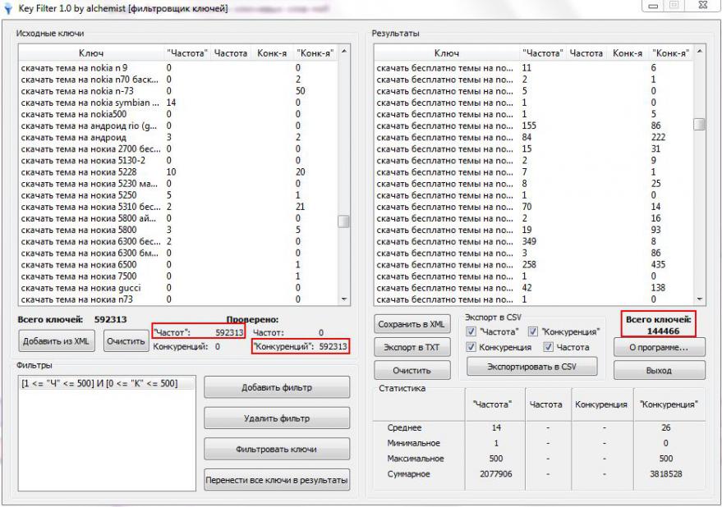Image resolution: width=722 pixels, height=507 pixels.
Task: Select row 'скачать тема на нокиа 5130-2'
Action: click(x=178, y=161)
